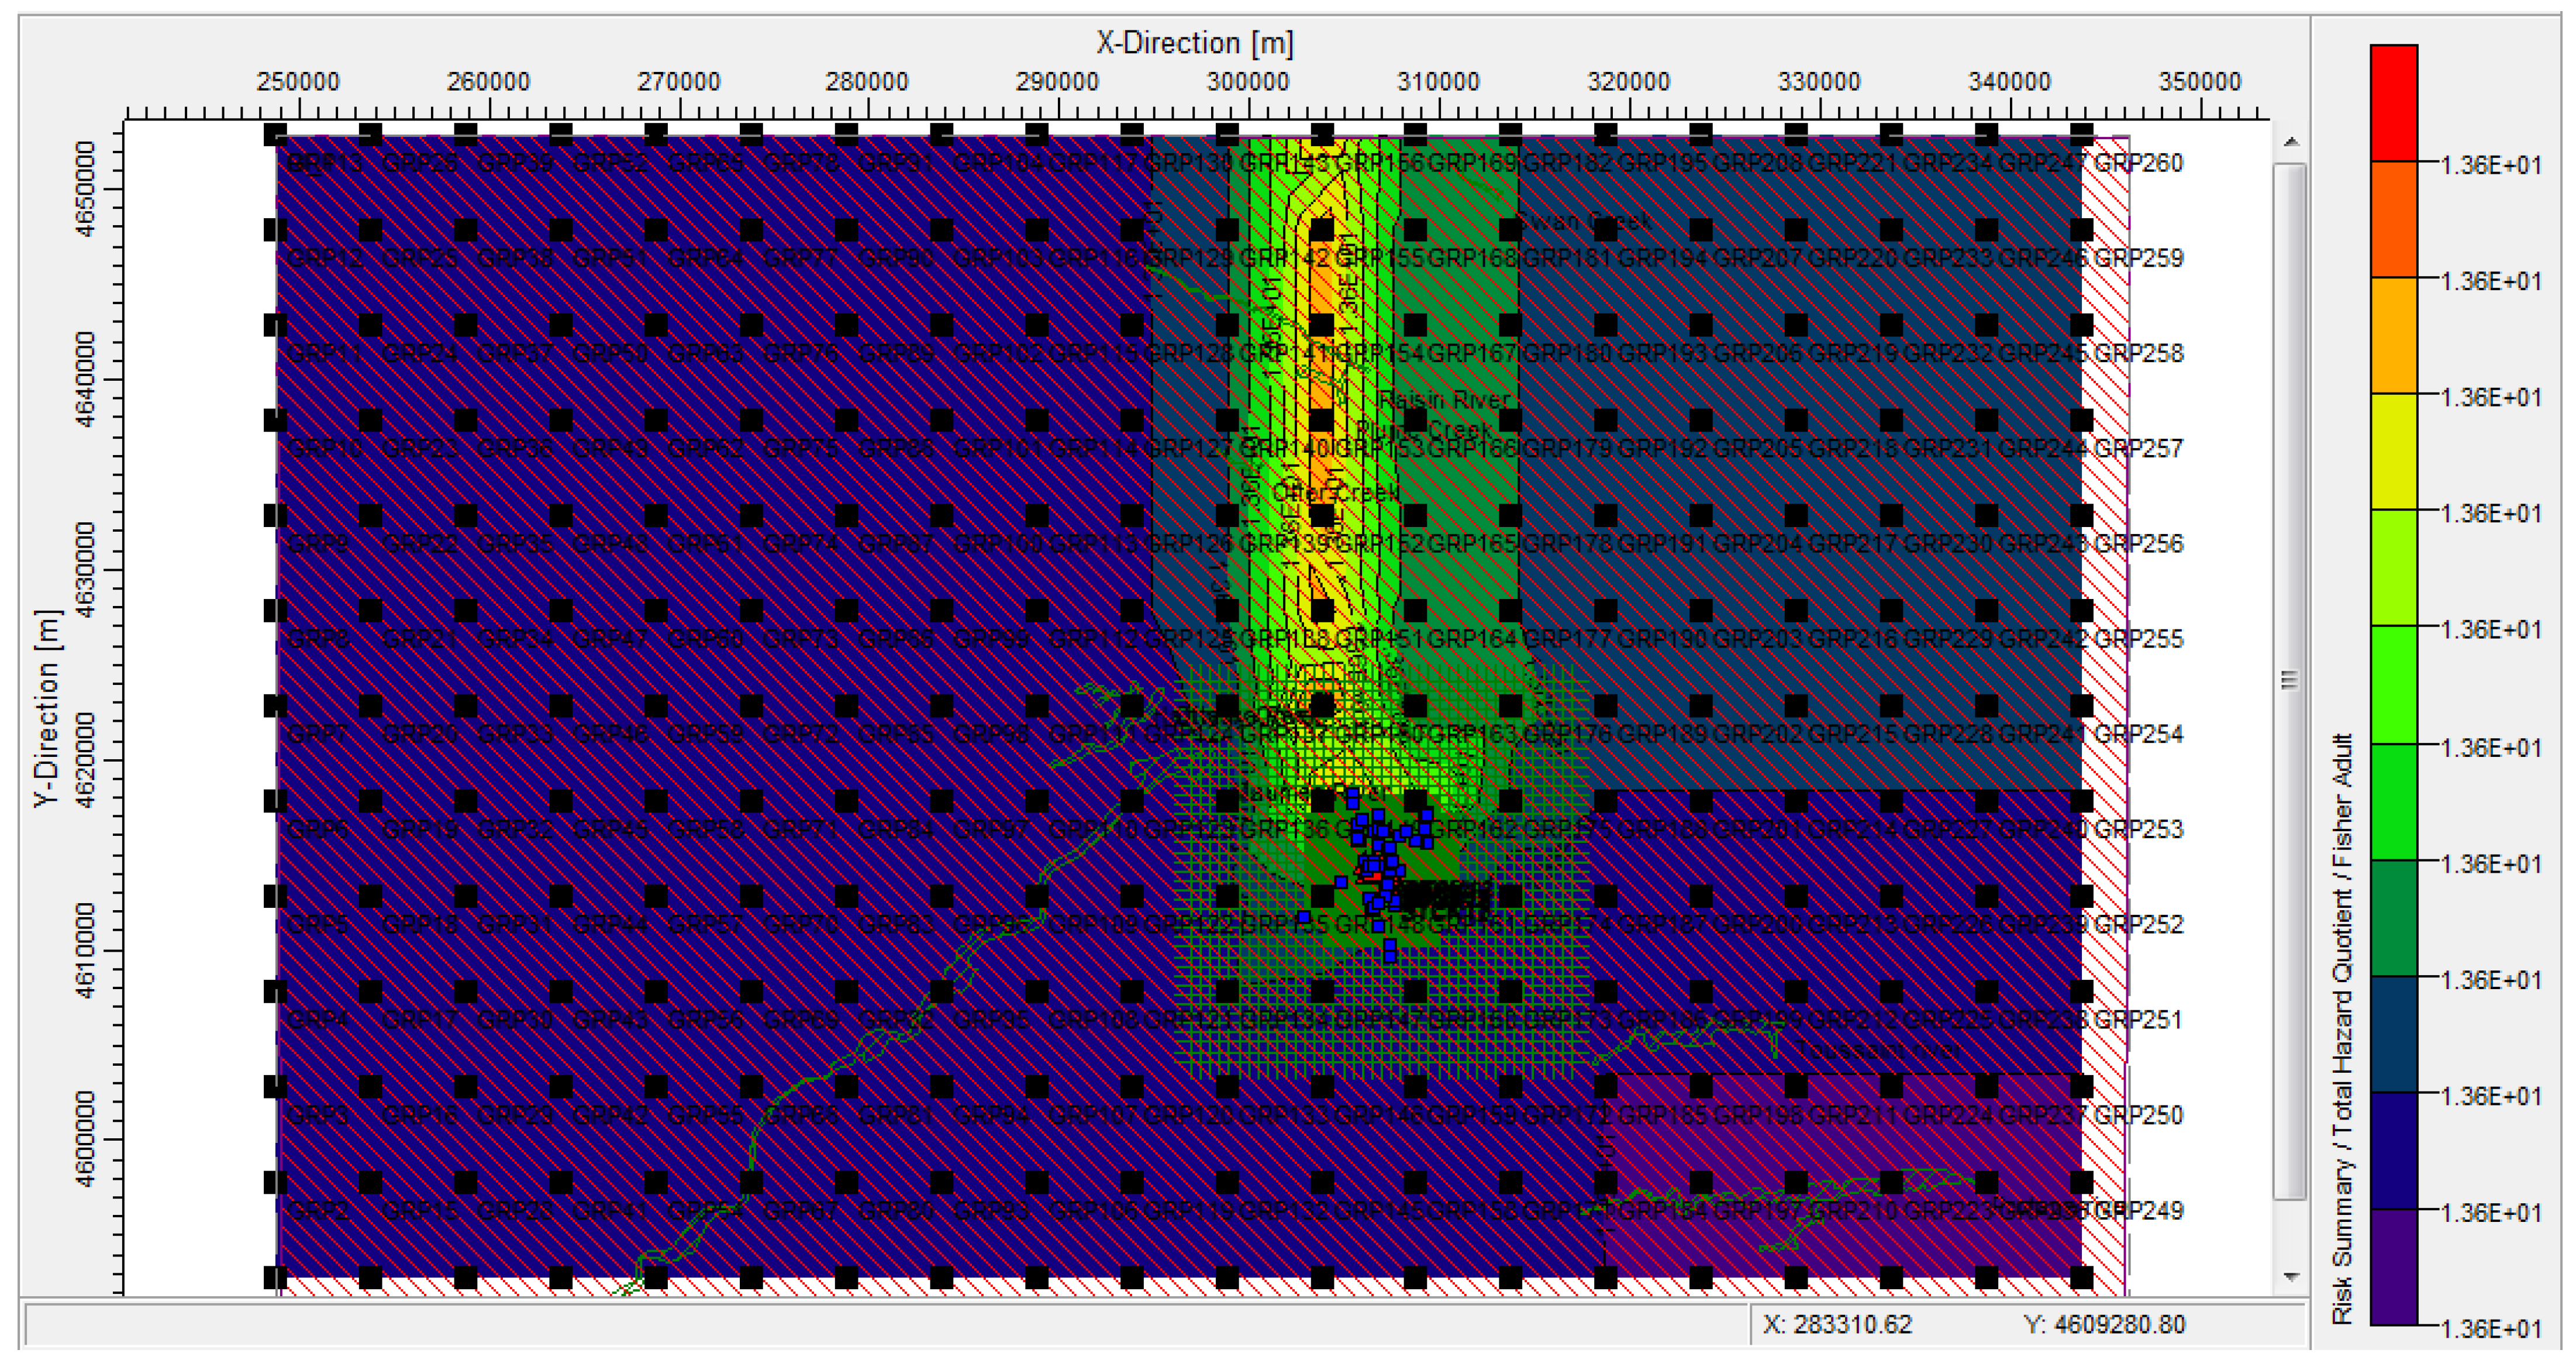This screenshot has height=1367, width=2576.
Task: Click the red swatch on the color legend
Action: 2393,103
